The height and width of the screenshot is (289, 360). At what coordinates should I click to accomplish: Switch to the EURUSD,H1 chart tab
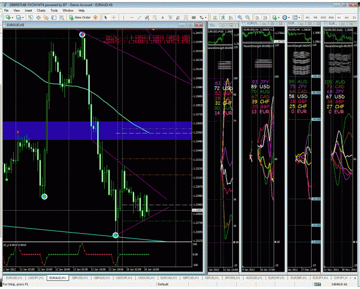pyautogui.click(x=14, y=278)
